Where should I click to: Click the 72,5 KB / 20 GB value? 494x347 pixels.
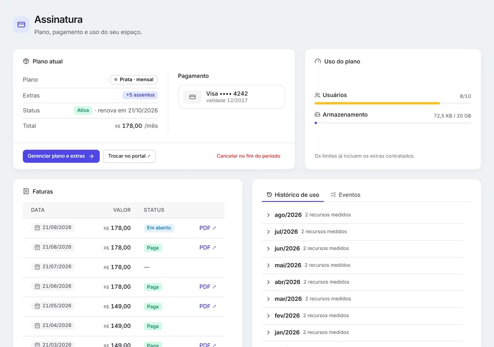pos(453,116)
